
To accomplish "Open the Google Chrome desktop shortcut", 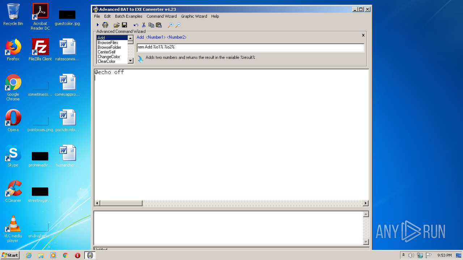I will click(13, 87).
